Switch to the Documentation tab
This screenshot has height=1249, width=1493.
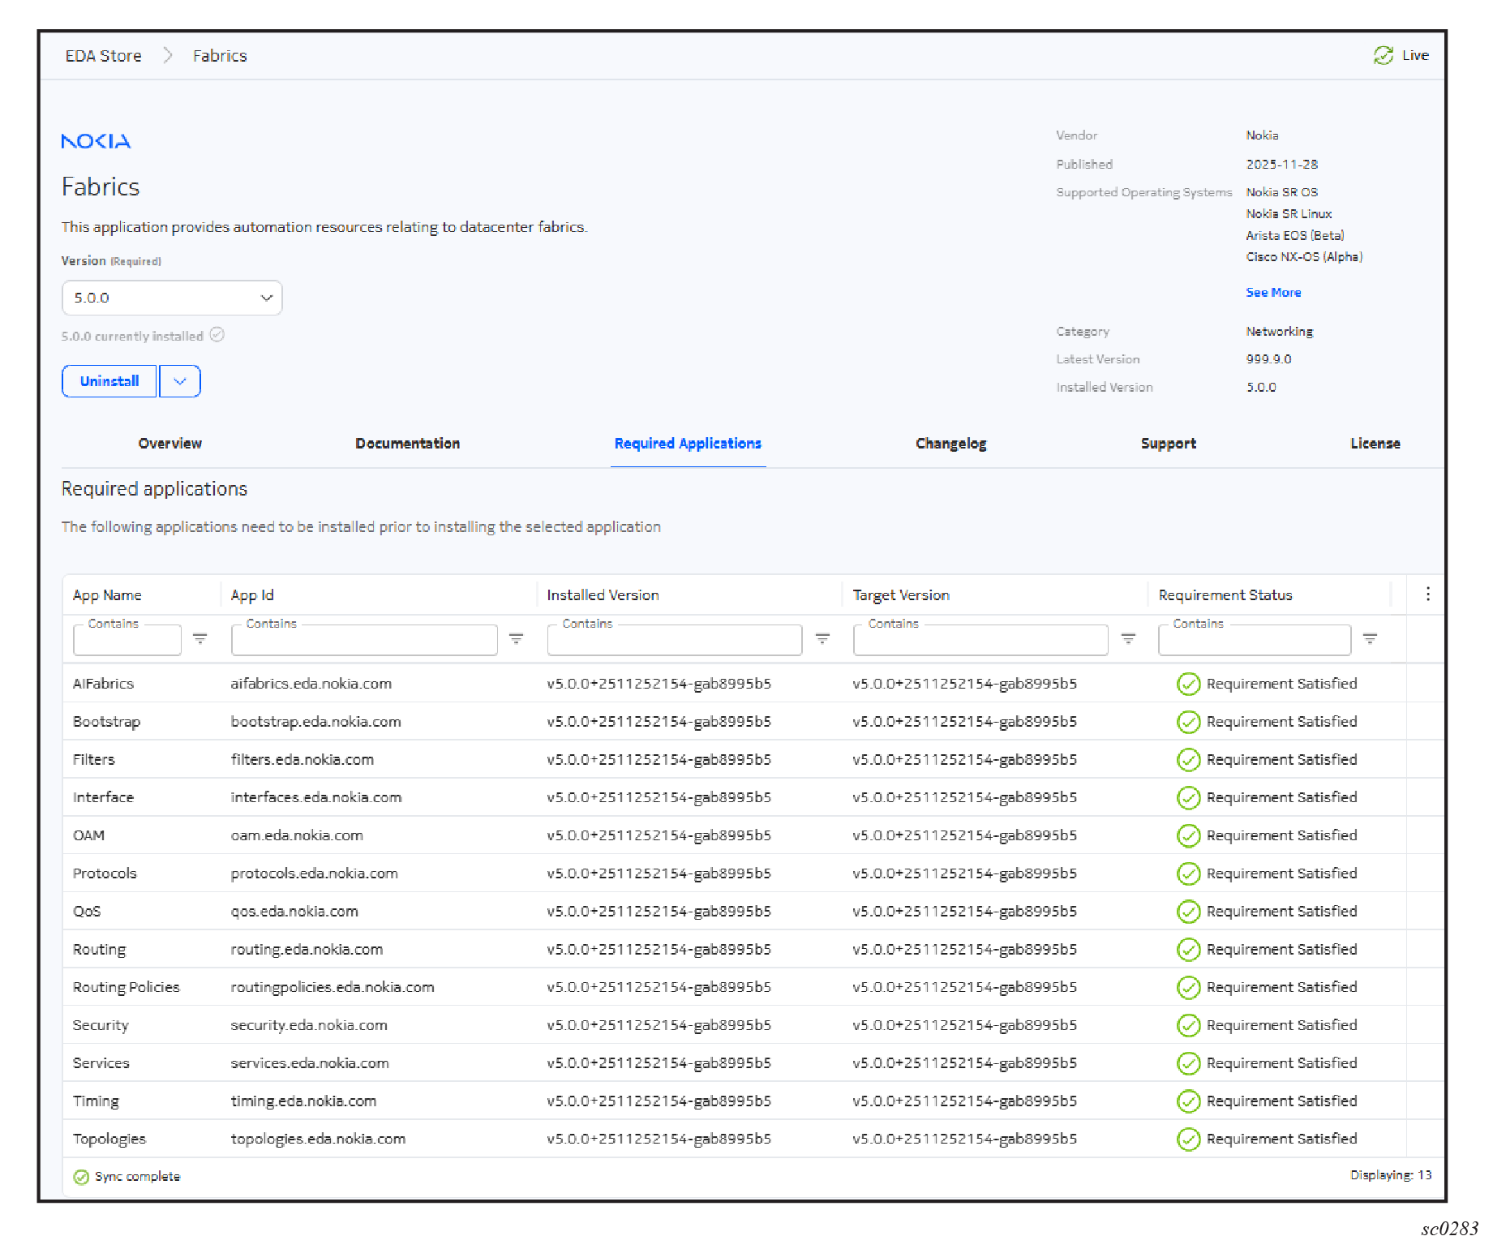click(407, 444)
